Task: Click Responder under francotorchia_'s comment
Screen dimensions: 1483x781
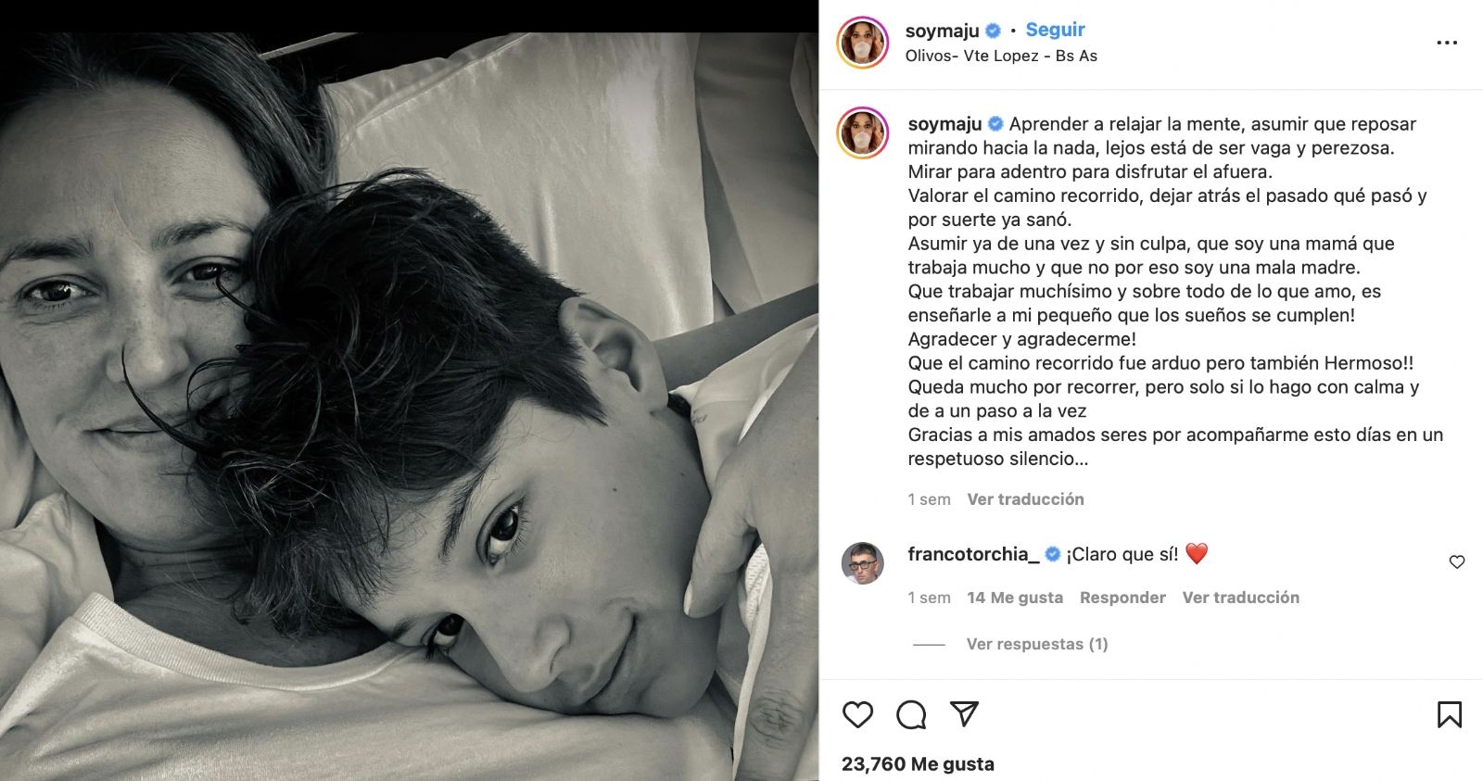Action: (1122, 598)
